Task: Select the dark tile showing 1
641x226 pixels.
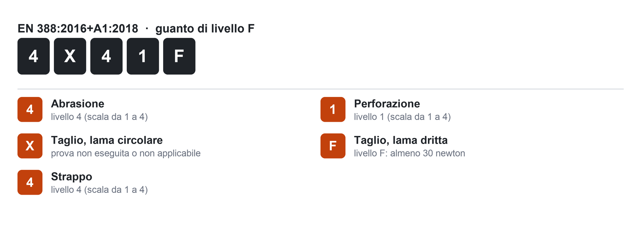Action: click(x=143, y=56)
